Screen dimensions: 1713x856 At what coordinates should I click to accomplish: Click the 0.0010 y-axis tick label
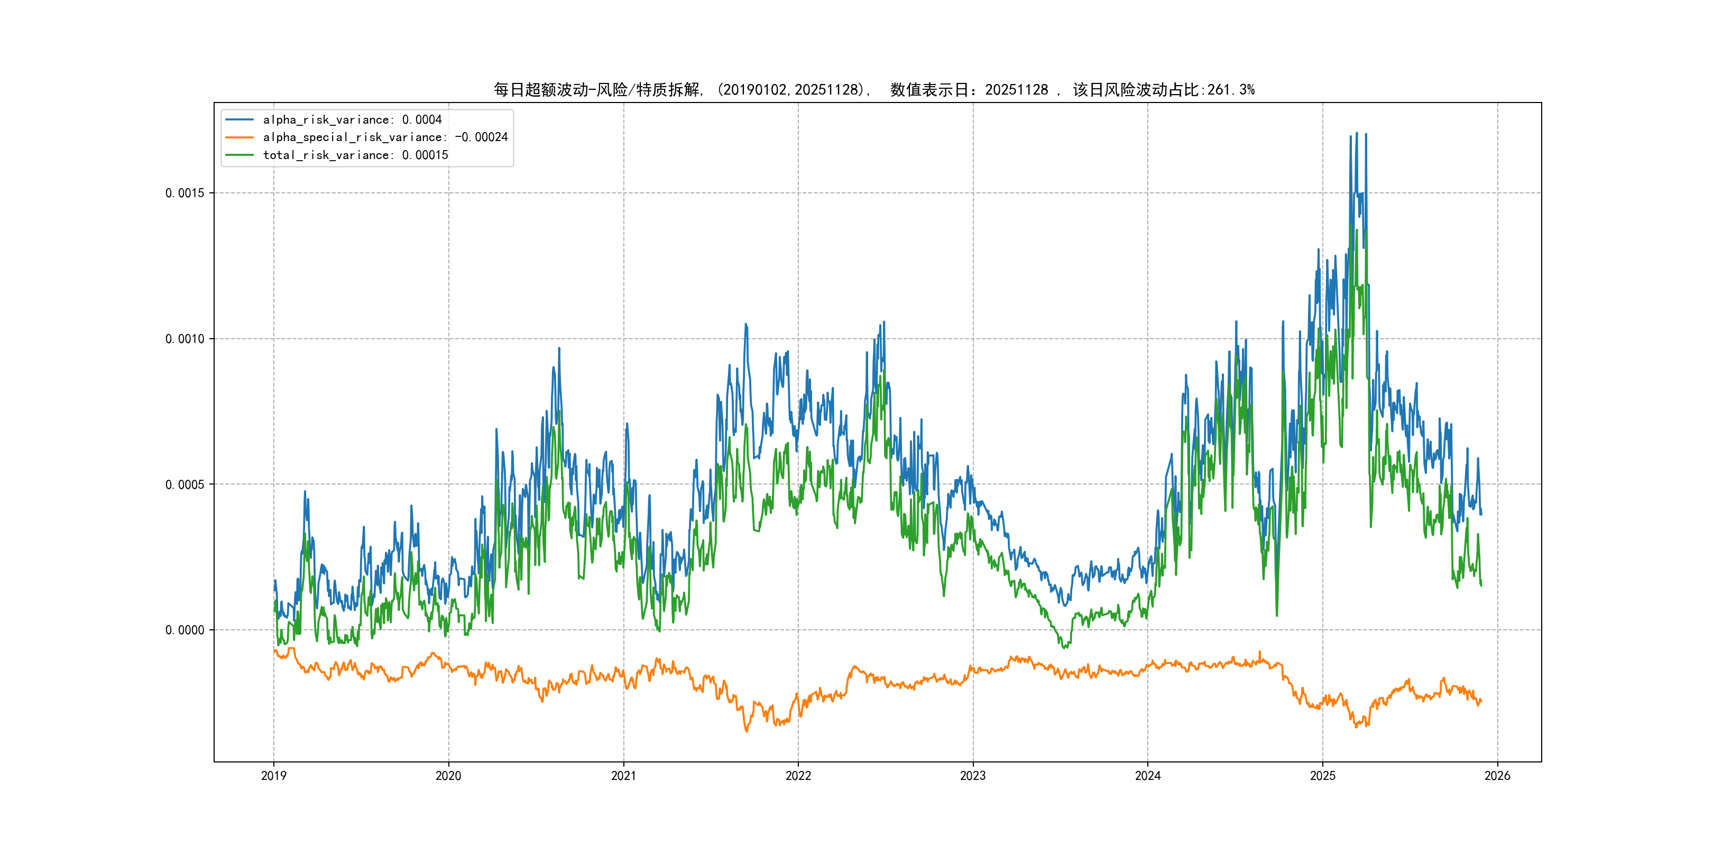pyautogui.click(x=185, y=339)
